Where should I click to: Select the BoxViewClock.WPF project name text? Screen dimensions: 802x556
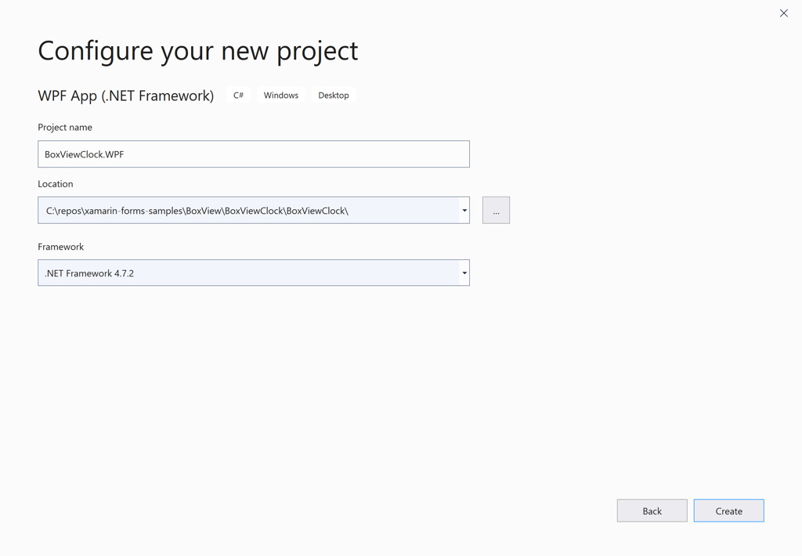(x=85, y=153)
